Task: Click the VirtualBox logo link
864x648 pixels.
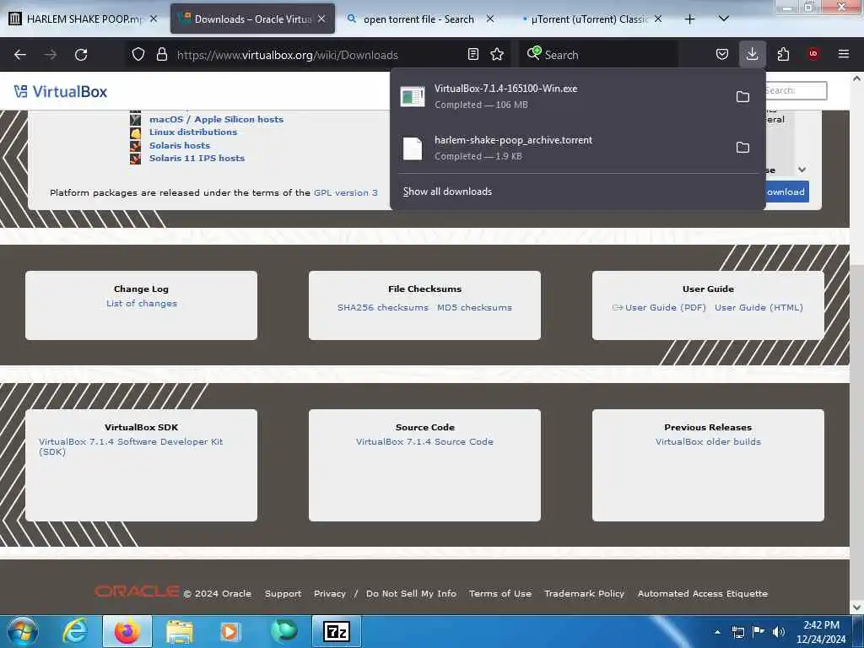Action: 61,91
